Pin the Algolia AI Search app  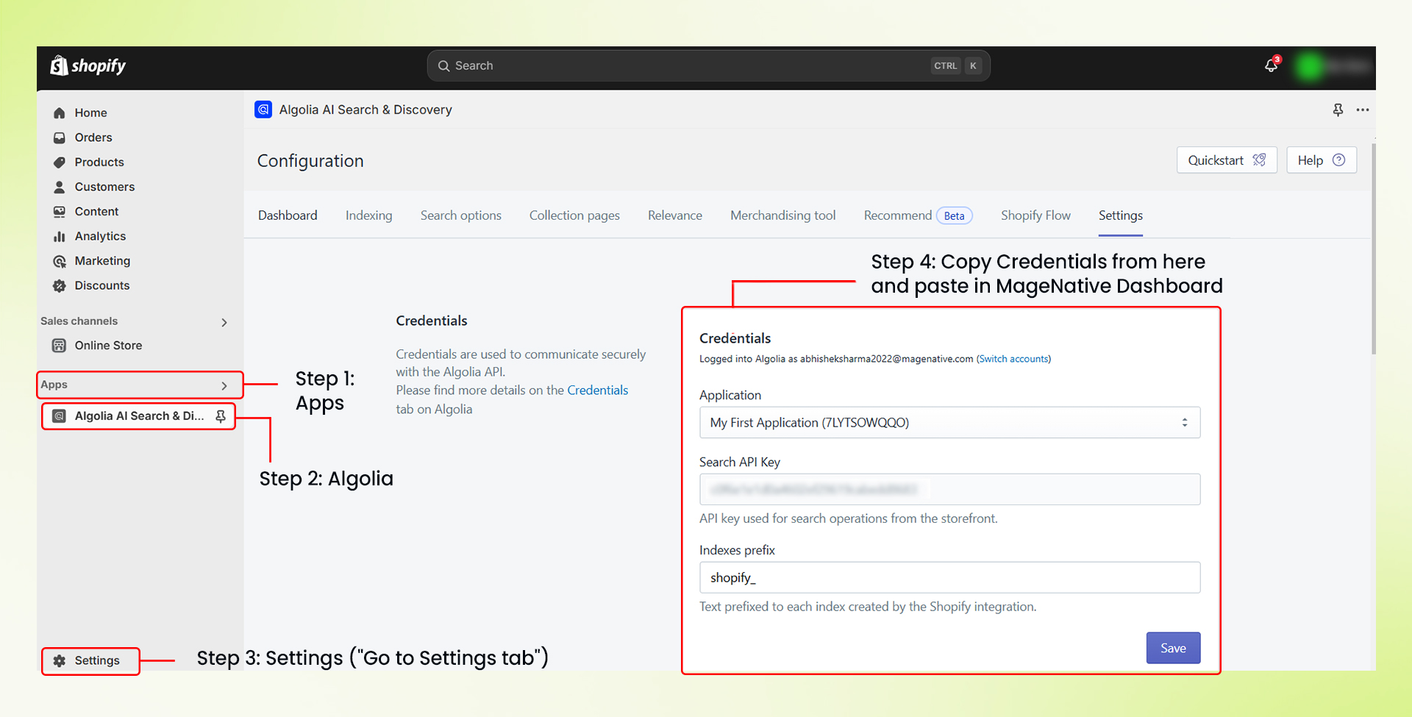tap(220, 415)
